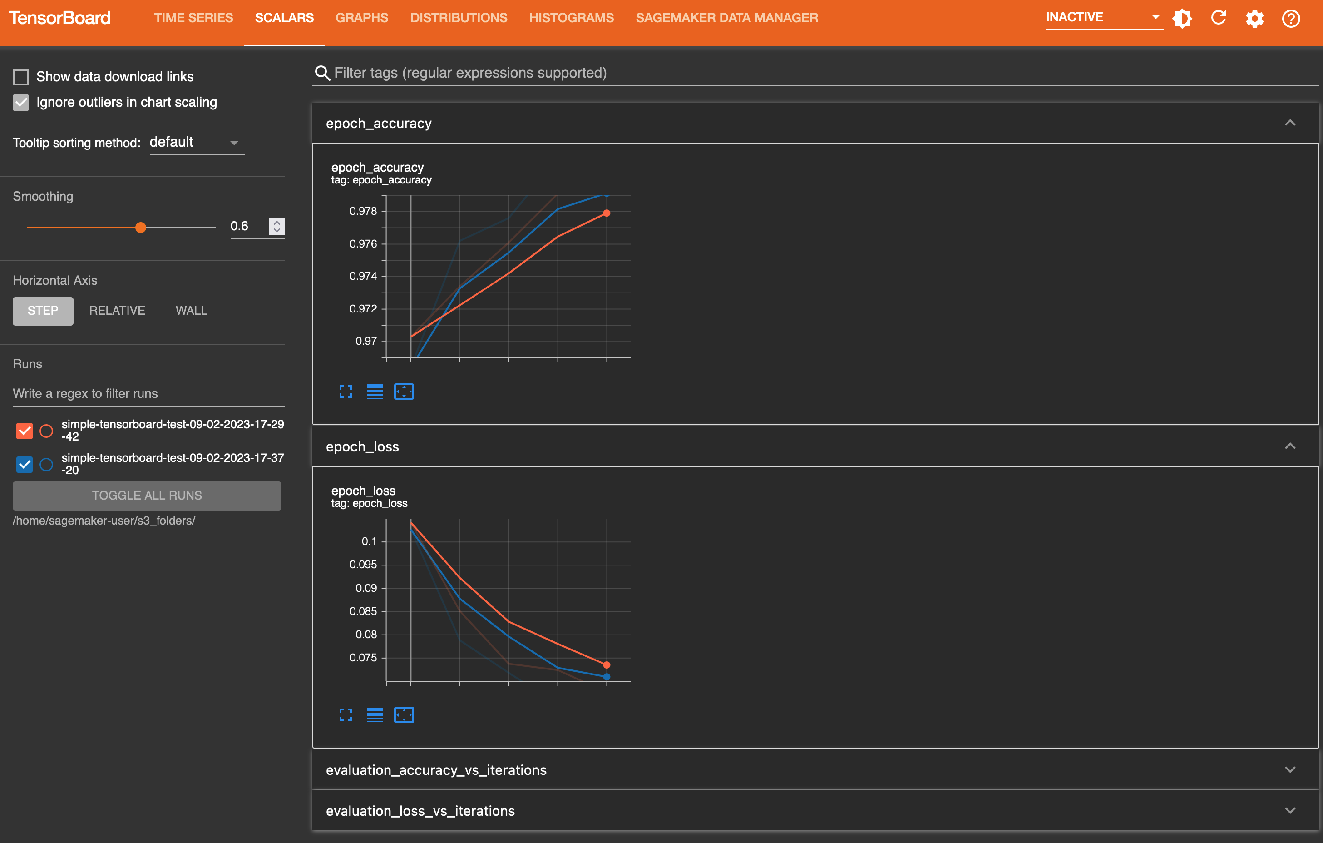Image resolution: width=1323 pixels, height=843 pixels.
Task: Toggle the simple-tensorboard-test-09-02-2023-17-29-42 run
Action: point(22,429)
